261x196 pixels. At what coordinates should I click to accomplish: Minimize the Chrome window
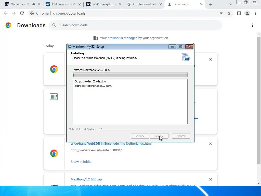[240, 2]
